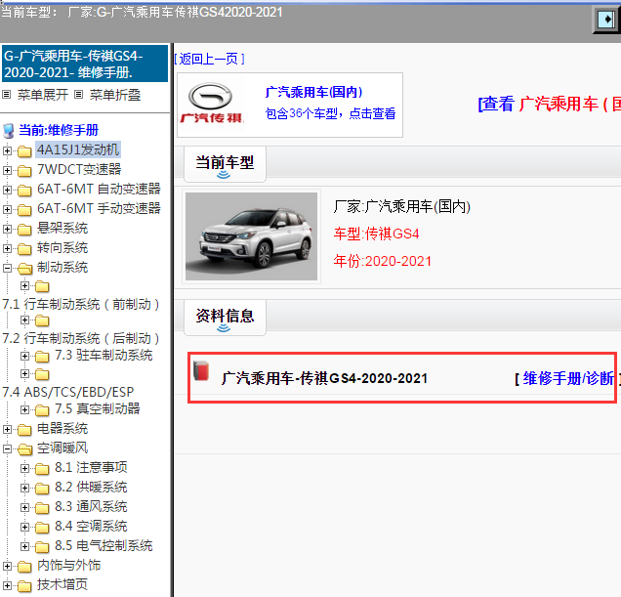621x597 pixels.
Task: Open the 当前车型 tab
Action: click(225, 164)
